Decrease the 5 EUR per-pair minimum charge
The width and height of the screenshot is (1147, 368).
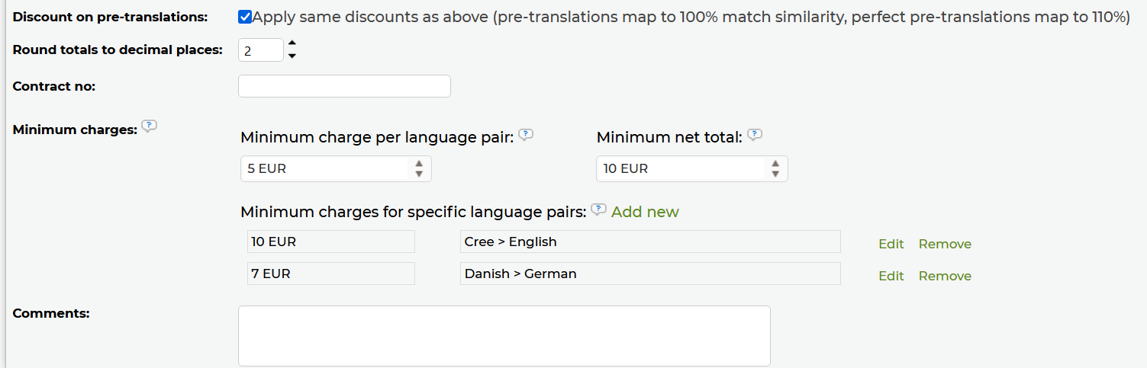pyautogui.click(x=419, y=174)
